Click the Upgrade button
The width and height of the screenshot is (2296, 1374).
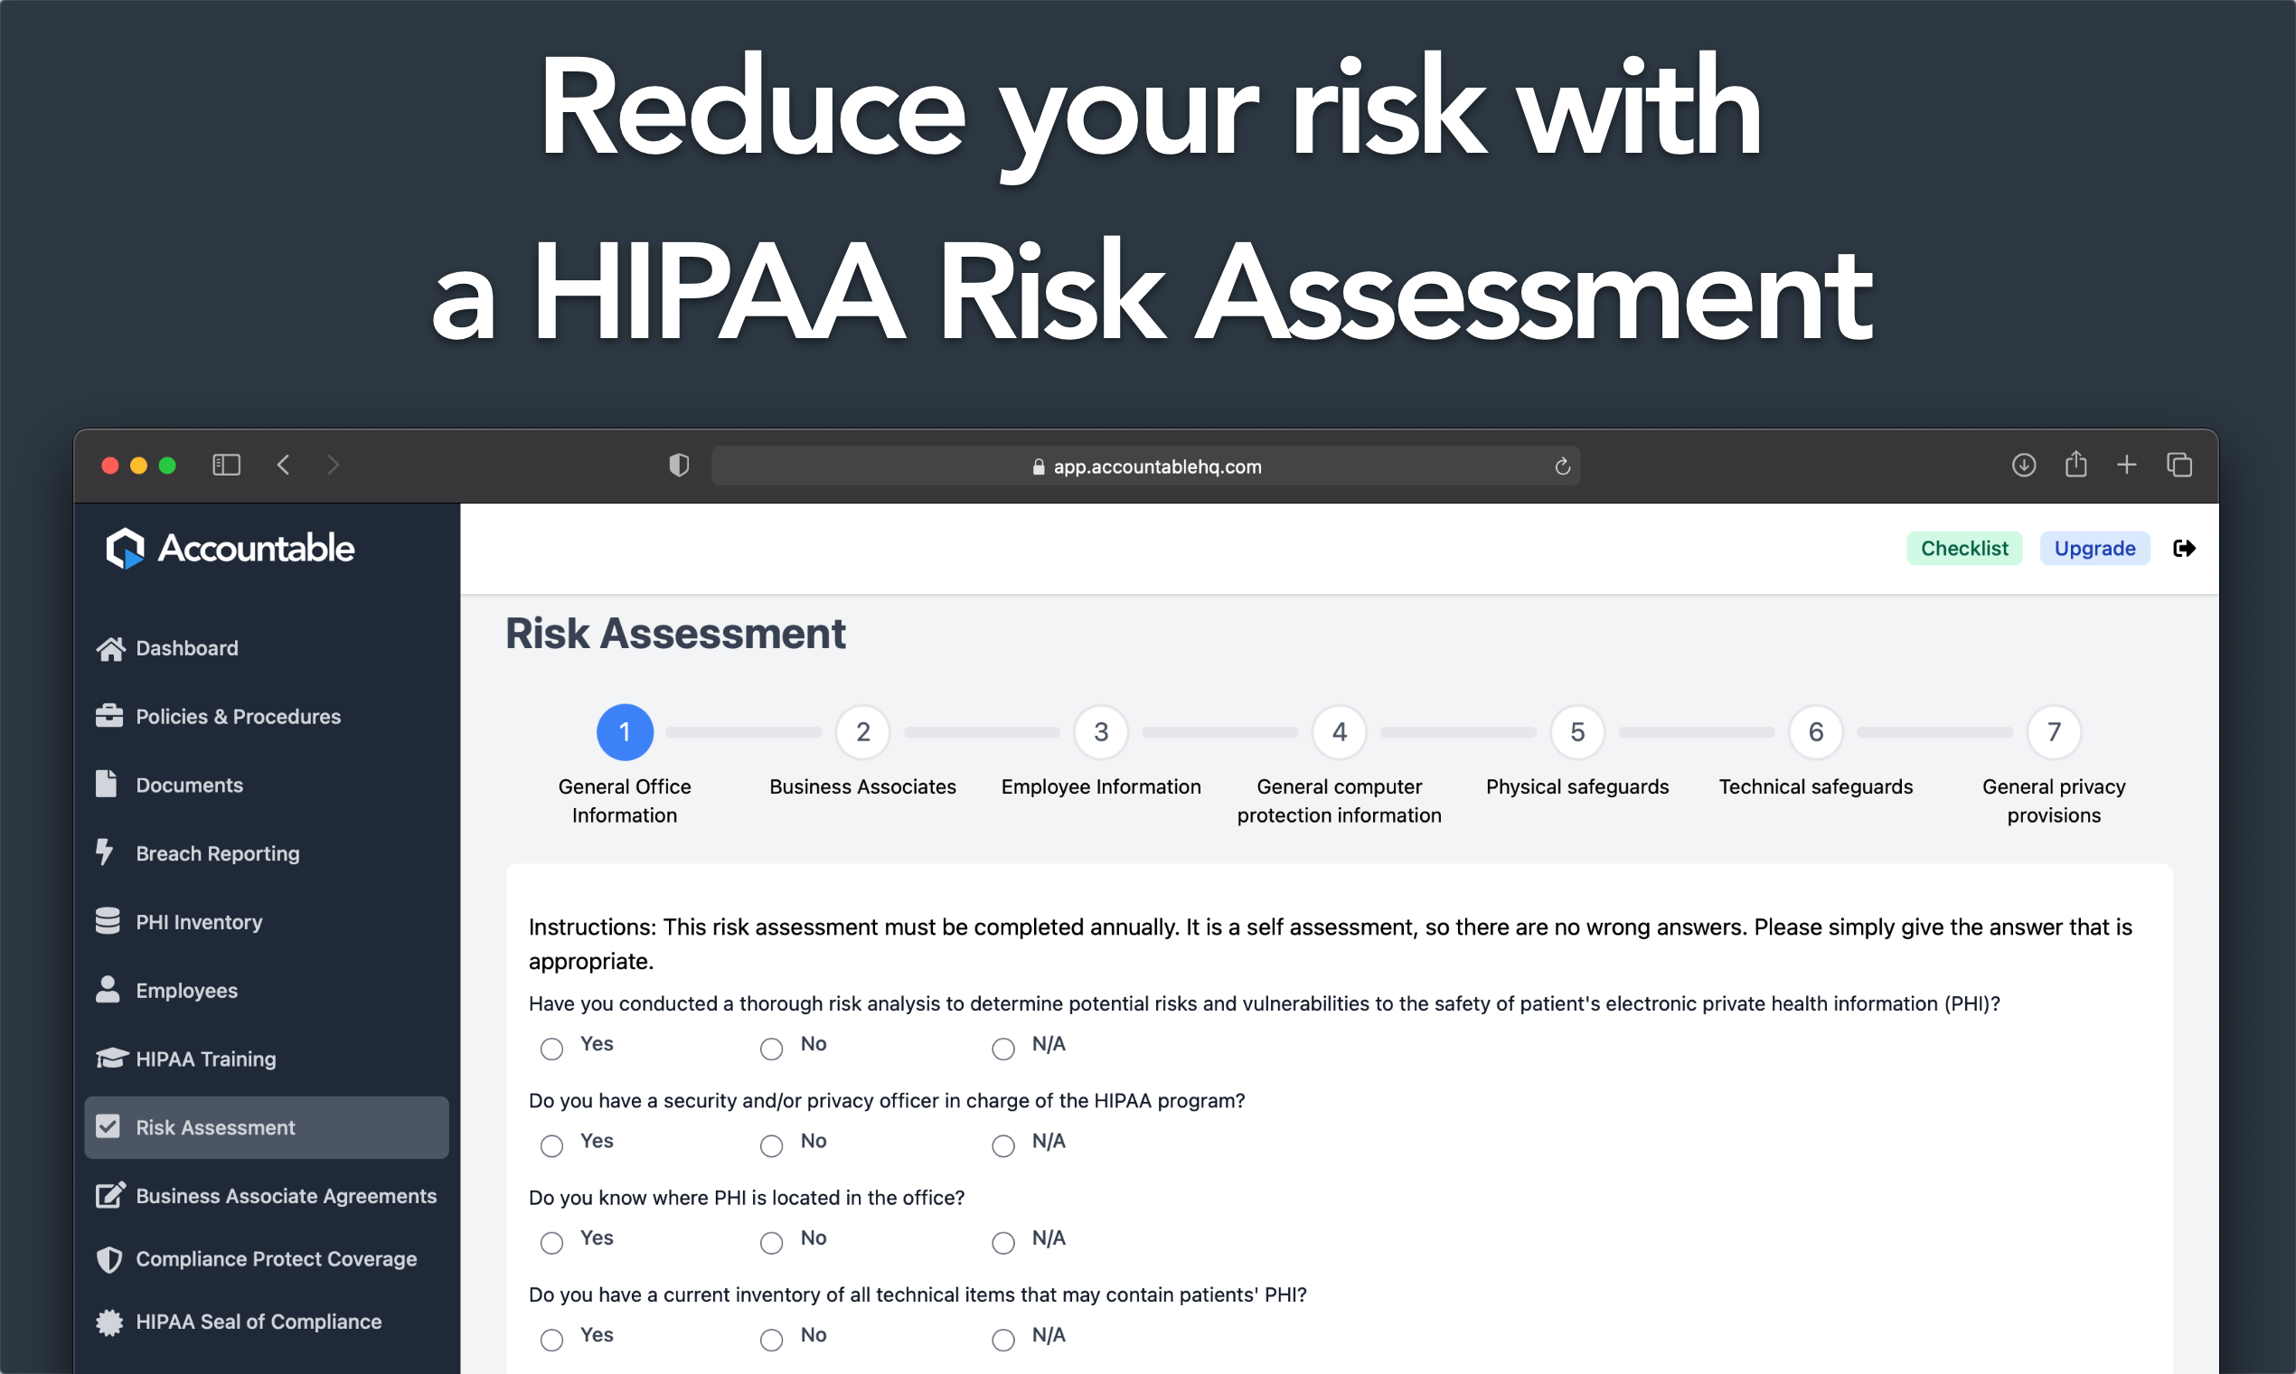pos(2094,548)
